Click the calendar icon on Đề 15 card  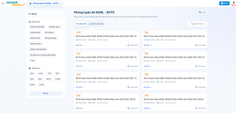coord(128,45)
